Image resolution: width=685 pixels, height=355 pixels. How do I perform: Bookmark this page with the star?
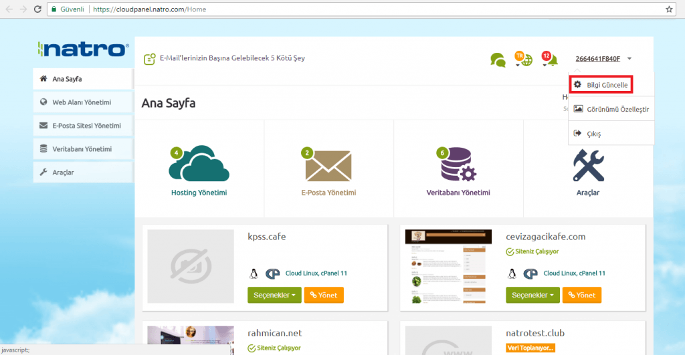pyautogui.click(x=669, y=9)
